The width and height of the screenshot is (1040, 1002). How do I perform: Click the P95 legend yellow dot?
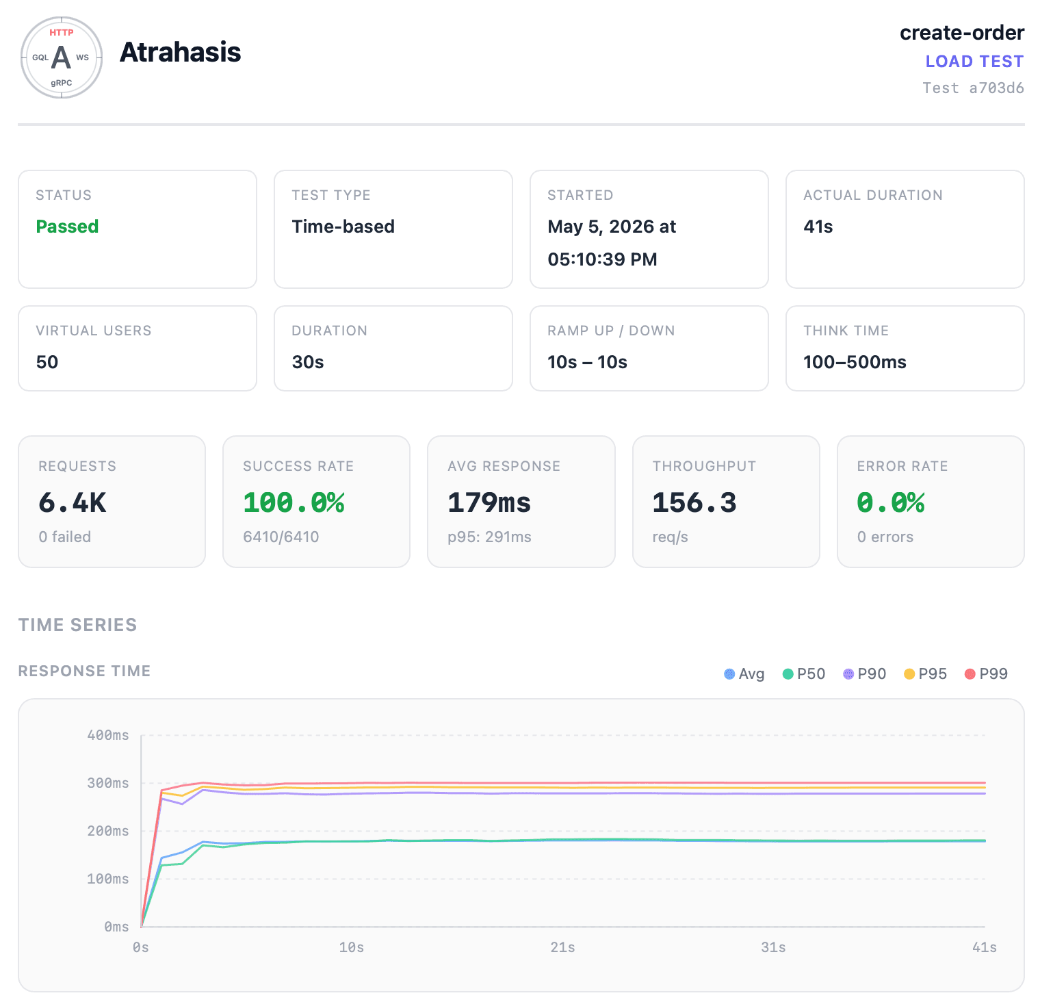coord(909,674)
